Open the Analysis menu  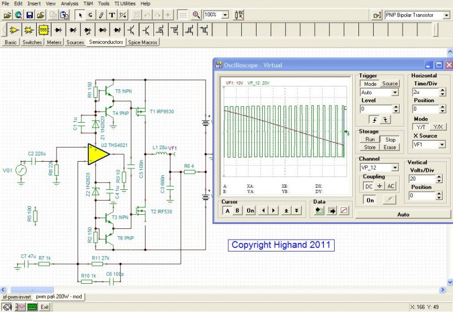(x=69, y=3)
